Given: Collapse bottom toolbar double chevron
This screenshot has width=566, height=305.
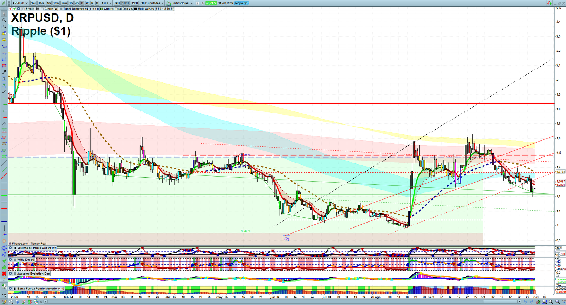Looking at the screenshot, I should tap(41, 301).
